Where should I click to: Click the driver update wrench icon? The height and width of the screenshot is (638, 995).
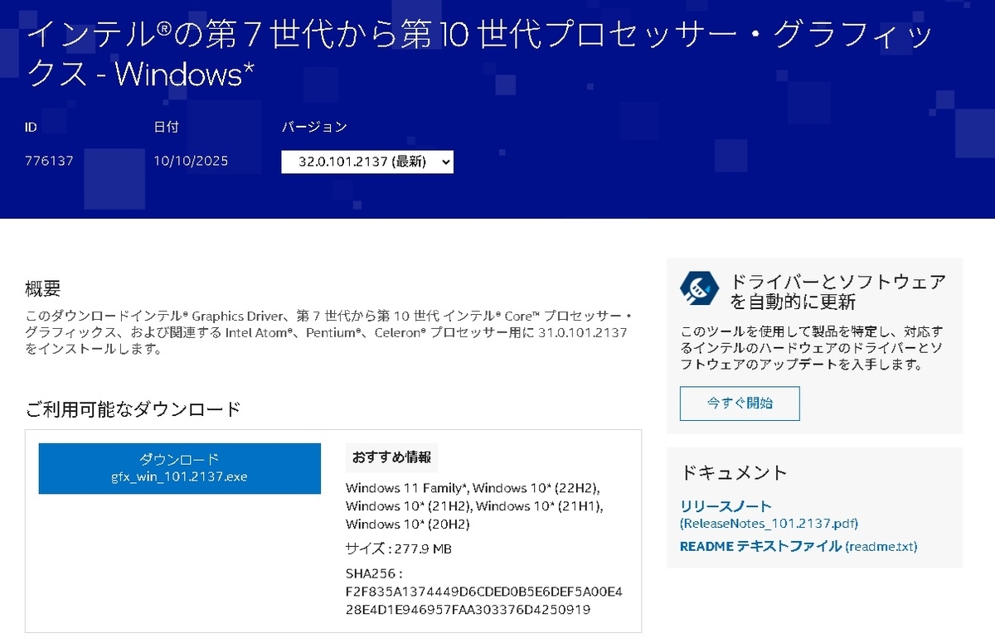[x=699, y=288]
